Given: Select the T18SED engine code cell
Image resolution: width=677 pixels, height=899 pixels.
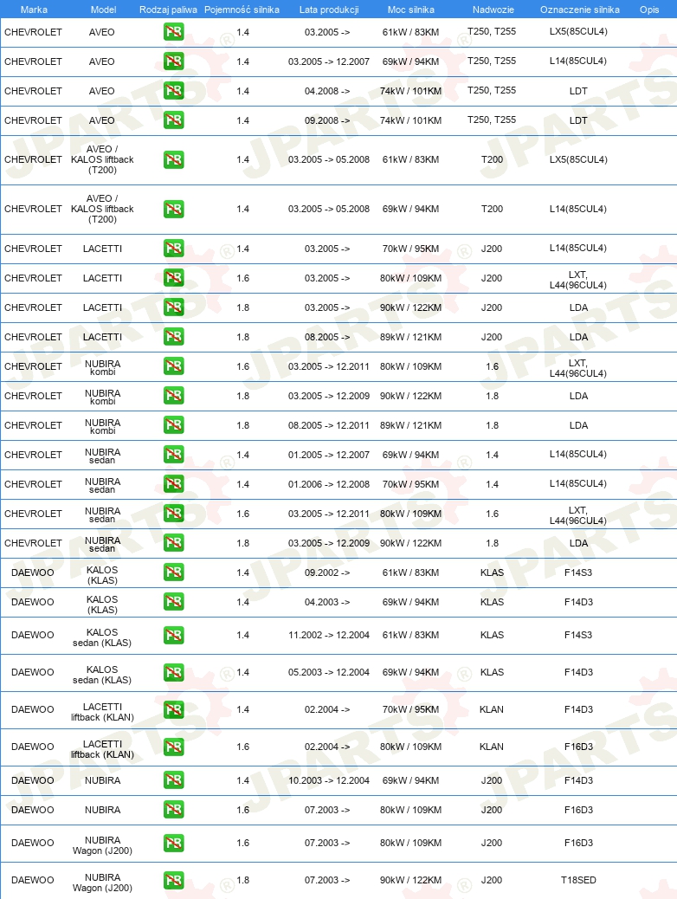Looking at the screenshot, I should 578,880.
